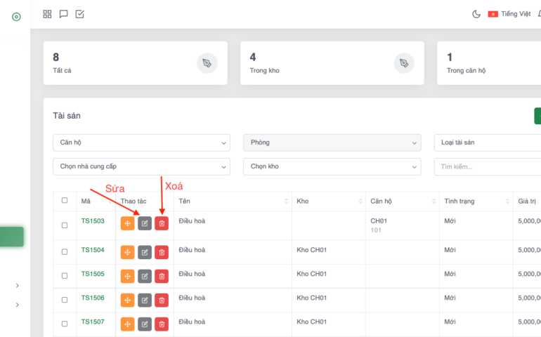Viewport: 541px width, 337px height.
Task: Expand the Chọn nhà cung cấp dropdown
Action: 141,166
